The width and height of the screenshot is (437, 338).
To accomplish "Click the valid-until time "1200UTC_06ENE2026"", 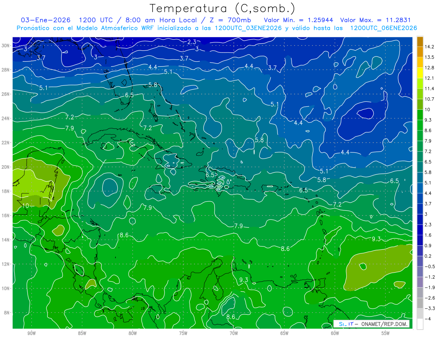I will [383, 28].
